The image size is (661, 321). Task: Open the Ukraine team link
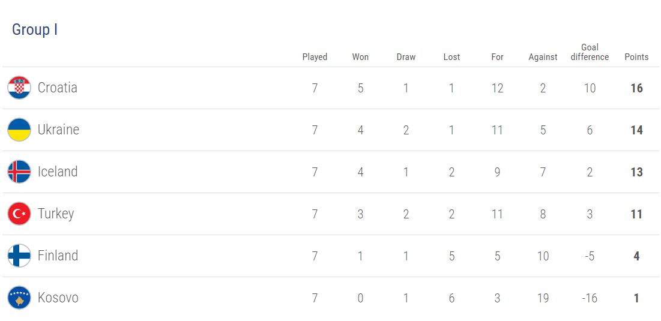(x=58, y=130)
